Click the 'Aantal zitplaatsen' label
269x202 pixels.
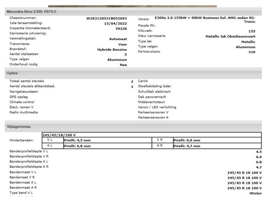24,54
